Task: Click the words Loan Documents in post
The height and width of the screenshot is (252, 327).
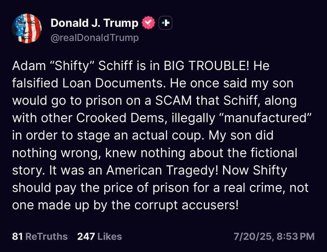Action: point(113,83)
